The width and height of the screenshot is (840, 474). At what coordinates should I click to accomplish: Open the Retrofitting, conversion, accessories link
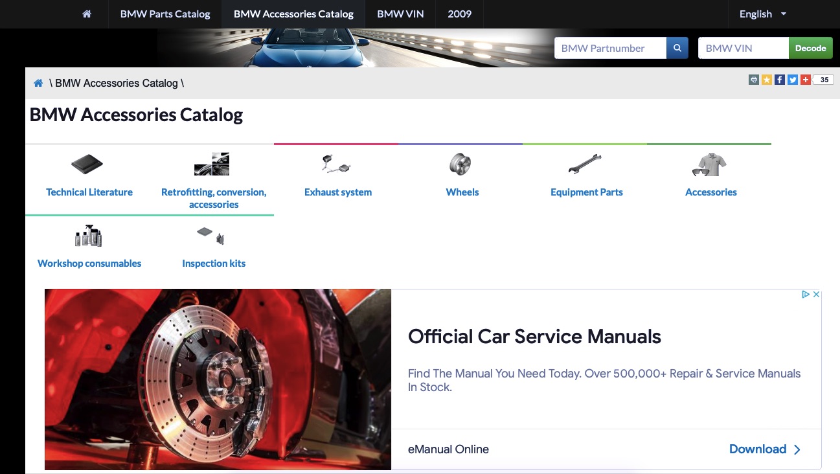pos(214,198)
